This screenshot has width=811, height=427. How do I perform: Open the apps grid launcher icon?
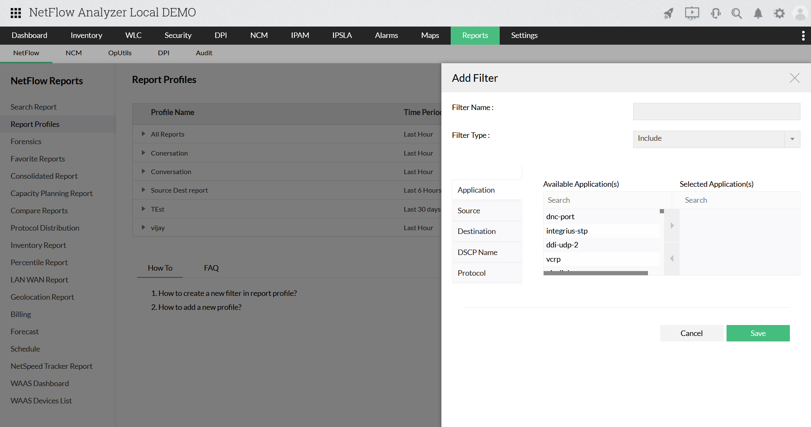point(16,13)
